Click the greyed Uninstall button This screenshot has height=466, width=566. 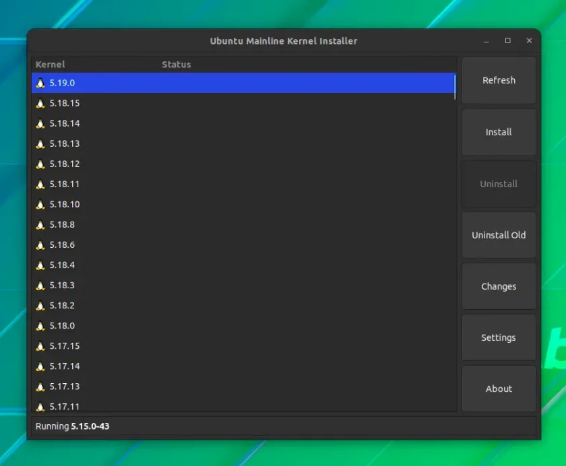[499, 184]
